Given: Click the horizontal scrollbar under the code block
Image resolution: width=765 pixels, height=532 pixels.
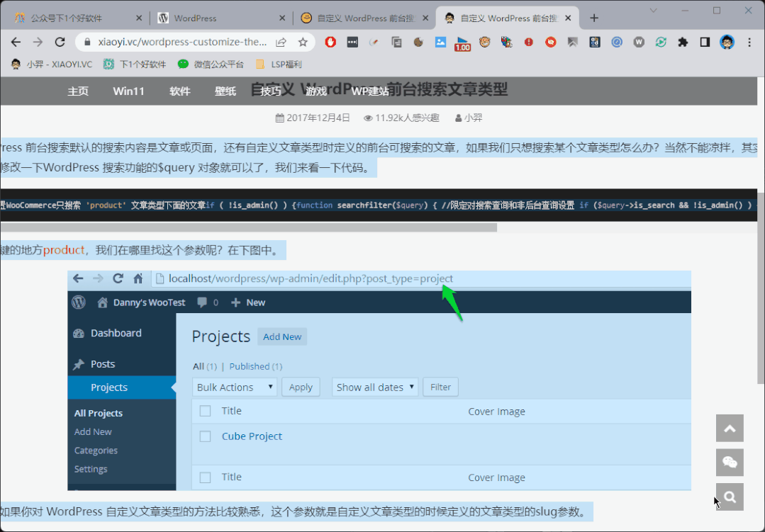Looking at the screenshot, I should (x=248, y=227).
